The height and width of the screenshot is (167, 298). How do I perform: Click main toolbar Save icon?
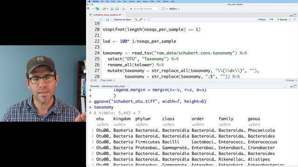pos(112,9)
